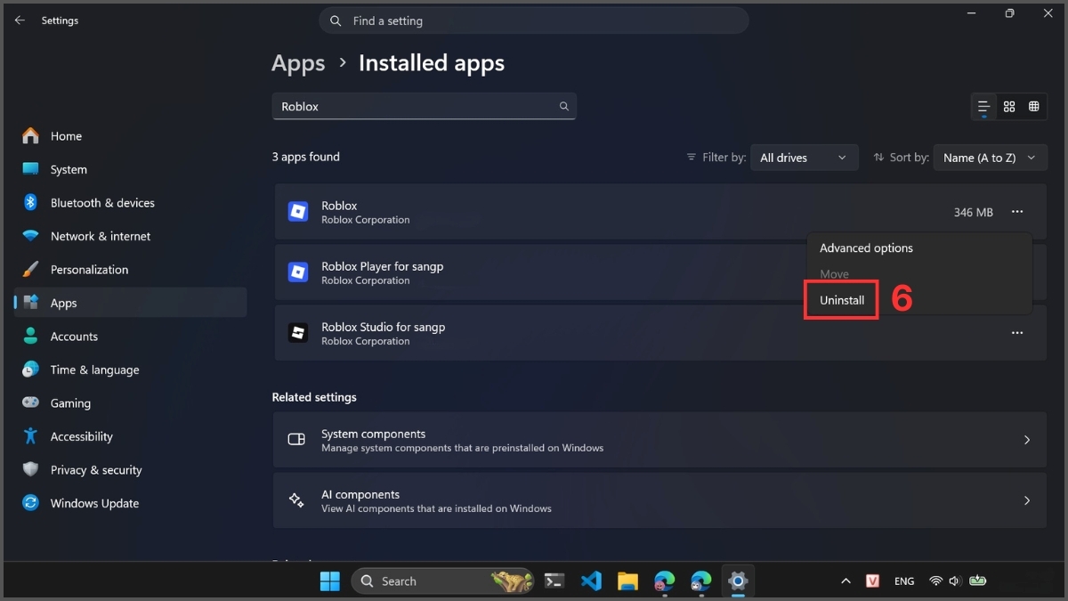Click the 346 MB size text
This screenshot has height=601, width=1068.
(973, 212)
